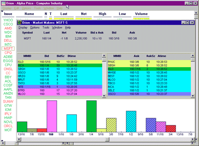This screenshot has height=146, width=199.
Task: Select INCA bid row at 160 1/4
Action: click(x=60, y=65)
